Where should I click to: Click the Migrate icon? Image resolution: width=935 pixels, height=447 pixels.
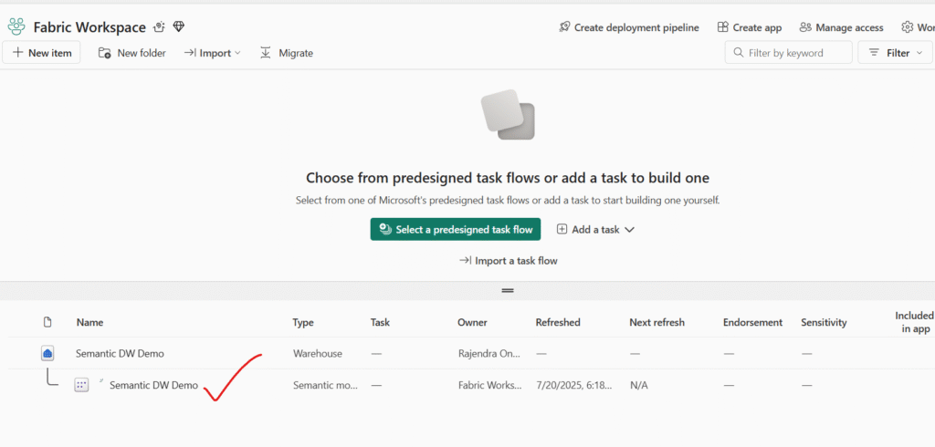pyautogui.click(x=266, y=53)
